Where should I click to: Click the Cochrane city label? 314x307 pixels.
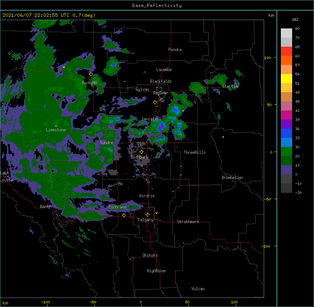[117, 207]
